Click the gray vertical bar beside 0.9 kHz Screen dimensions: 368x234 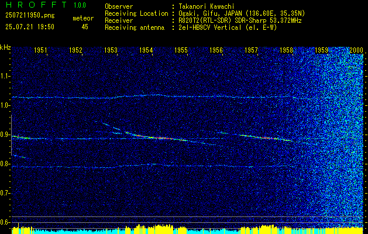(11, 135)
